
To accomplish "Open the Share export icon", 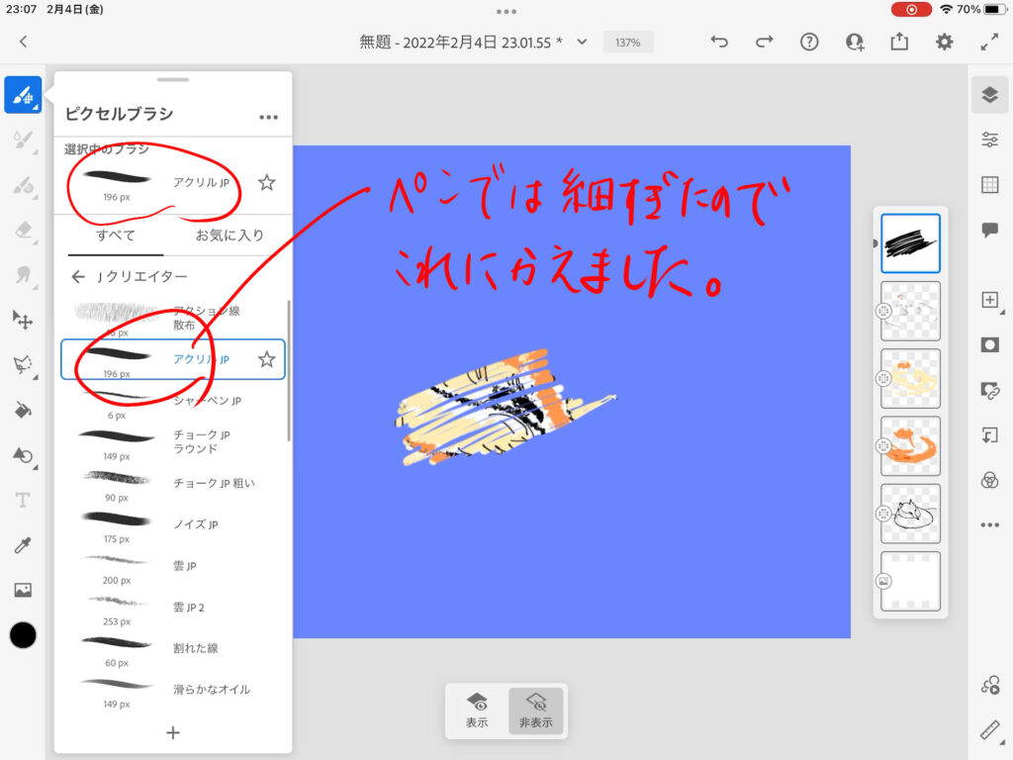I will click(x=899, y=42).
